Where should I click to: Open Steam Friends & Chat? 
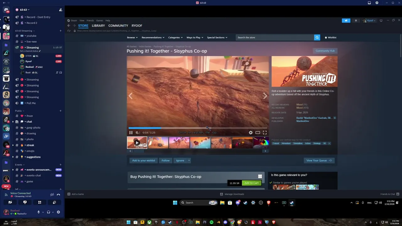coord(389,194)
